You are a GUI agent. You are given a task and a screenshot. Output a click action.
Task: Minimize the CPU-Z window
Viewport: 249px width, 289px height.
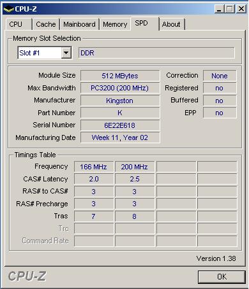click(219, 9)
